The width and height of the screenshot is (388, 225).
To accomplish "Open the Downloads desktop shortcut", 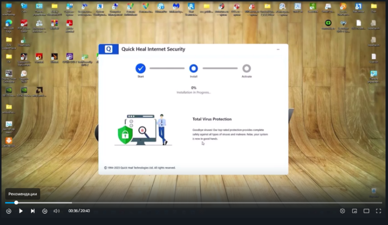I will point(24,41).
